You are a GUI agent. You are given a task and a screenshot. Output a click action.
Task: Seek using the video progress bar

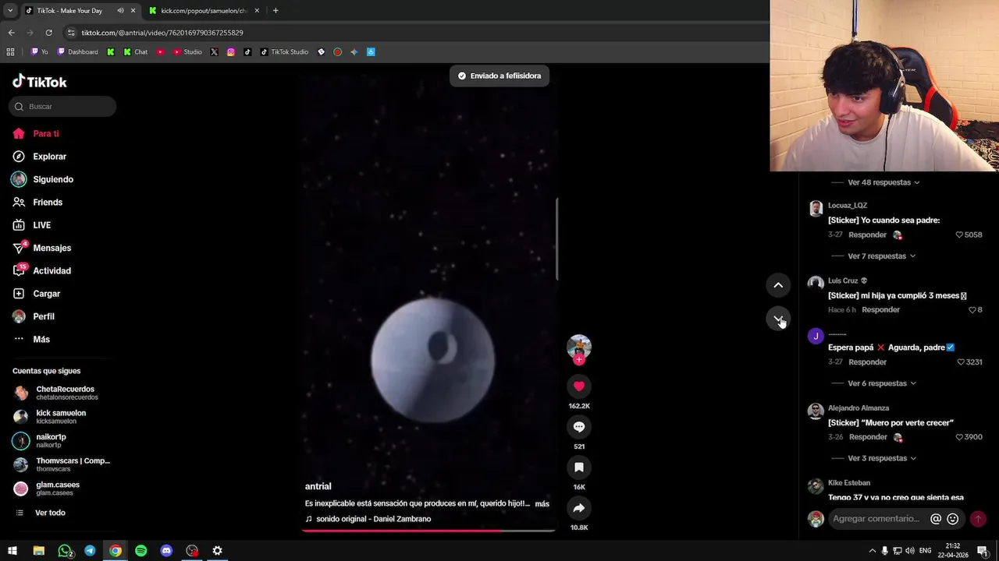coord(428,531)
